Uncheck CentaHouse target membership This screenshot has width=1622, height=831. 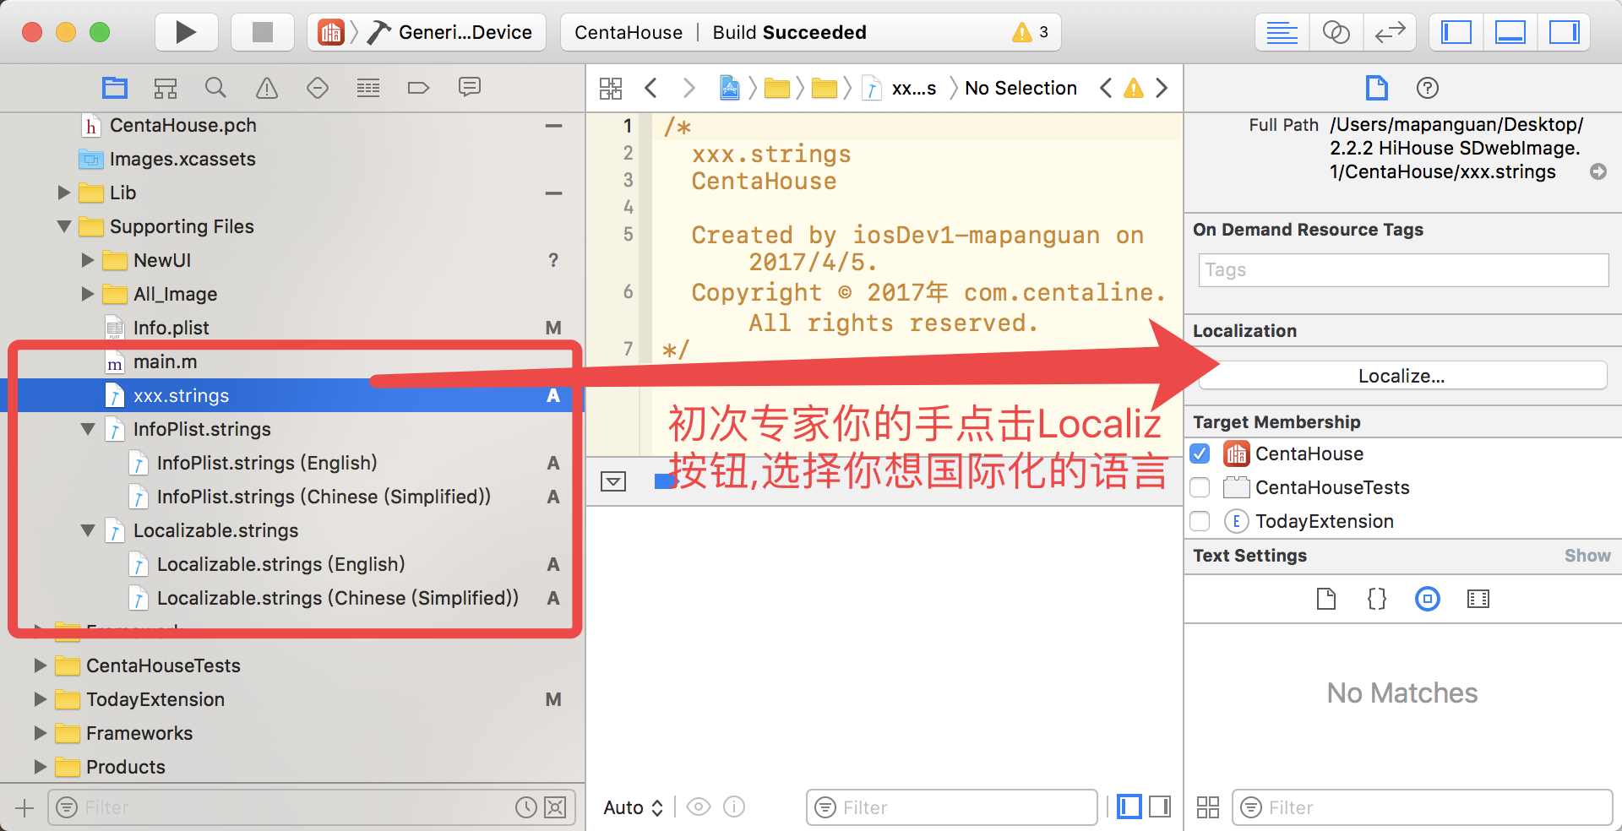(1200, 454)
